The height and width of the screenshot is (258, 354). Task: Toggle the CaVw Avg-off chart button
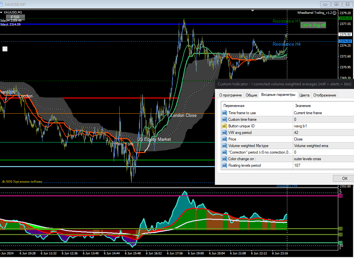[313, 25]
